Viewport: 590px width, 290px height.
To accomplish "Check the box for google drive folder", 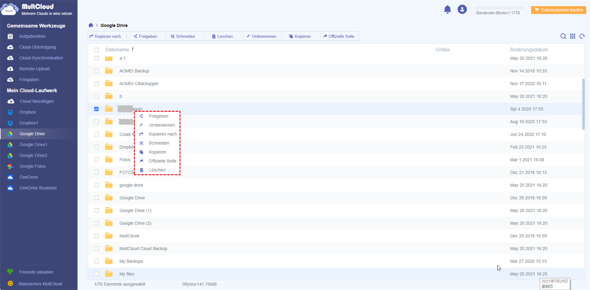I will tap(97, 185).
